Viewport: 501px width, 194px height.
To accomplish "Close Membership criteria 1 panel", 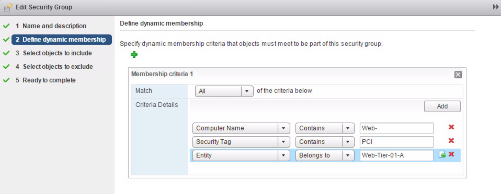I will point(458,75).
